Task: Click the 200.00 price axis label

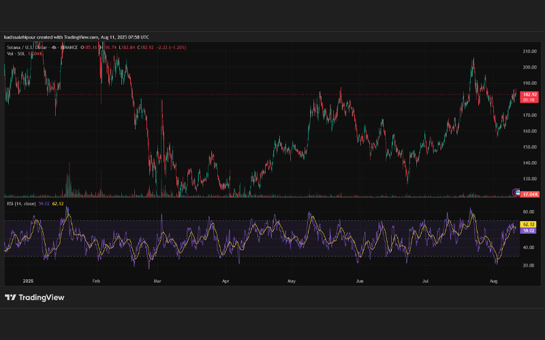Action: [530, 67]
